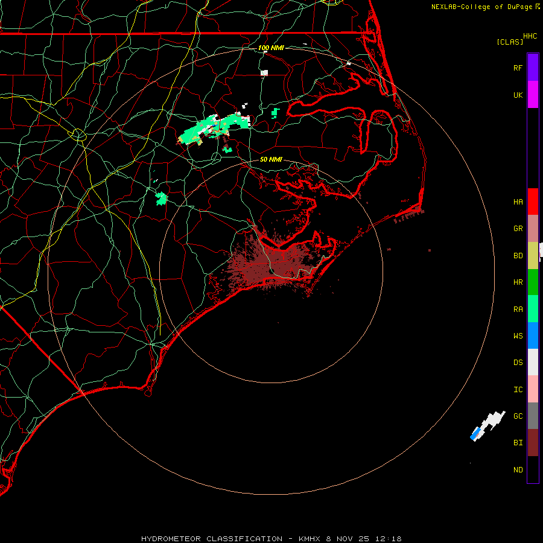Click the HA red legend swatch
This screenshot has height=543, width=543.
click(533, 202)
